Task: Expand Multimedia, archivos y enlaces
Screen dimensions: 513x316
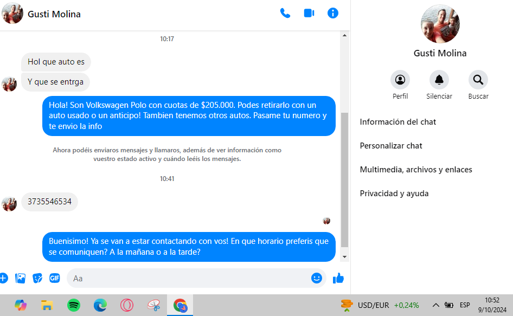Action: click(x=416, y=170)
